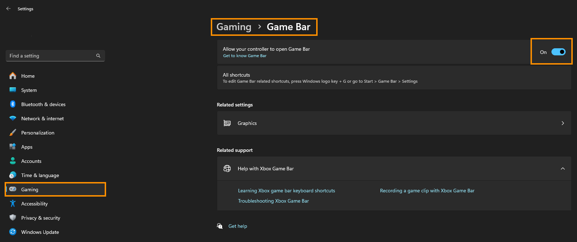This screenshot has width=577, height=242.
Task: Collapse the Help with Xbox Game Bar section
Action: tap(563, 169)
